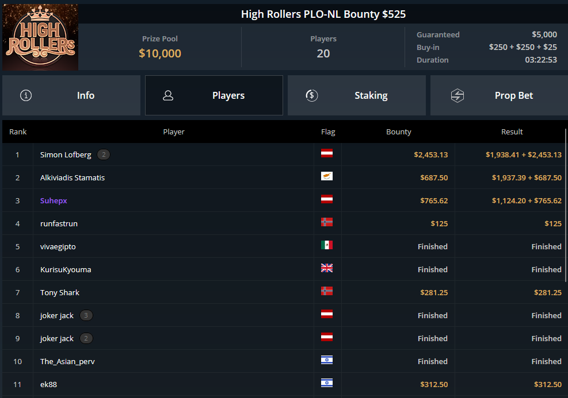Click Simon Lofberg's re-entry badge 2
Image resolution: width=568 pixels, height=398 pixels.
pos(104,154)
